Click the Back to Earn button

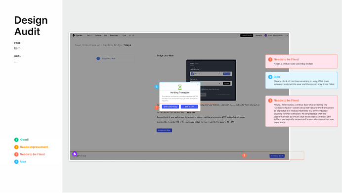tap(189, 107)
